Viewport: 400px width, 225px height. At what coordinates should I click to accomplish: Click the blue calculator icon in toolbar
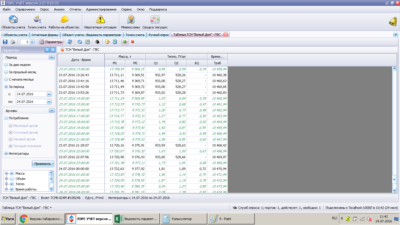(x=115, y=42)
